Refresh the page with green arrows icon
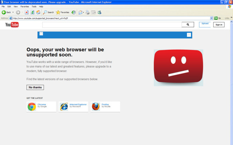Image resolution: width=233 pixels, height=145 pixels. tap(32, 12)
